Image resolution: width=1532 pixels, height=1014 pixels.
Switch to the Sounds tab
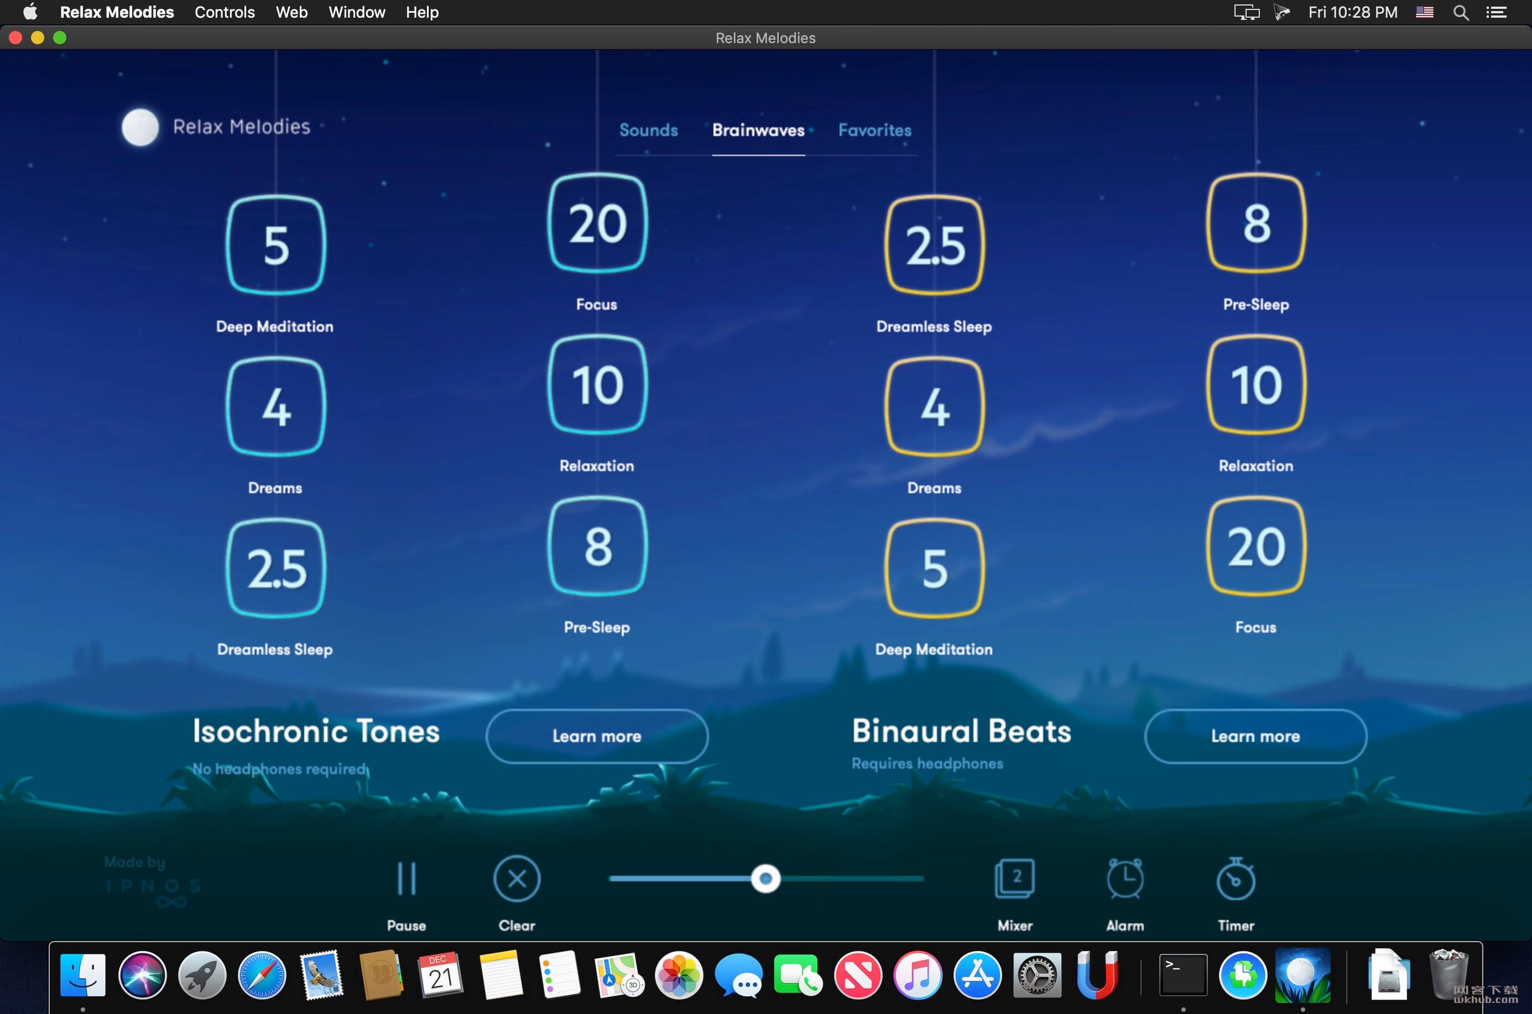pyautogui.click(x=648, y=130)
